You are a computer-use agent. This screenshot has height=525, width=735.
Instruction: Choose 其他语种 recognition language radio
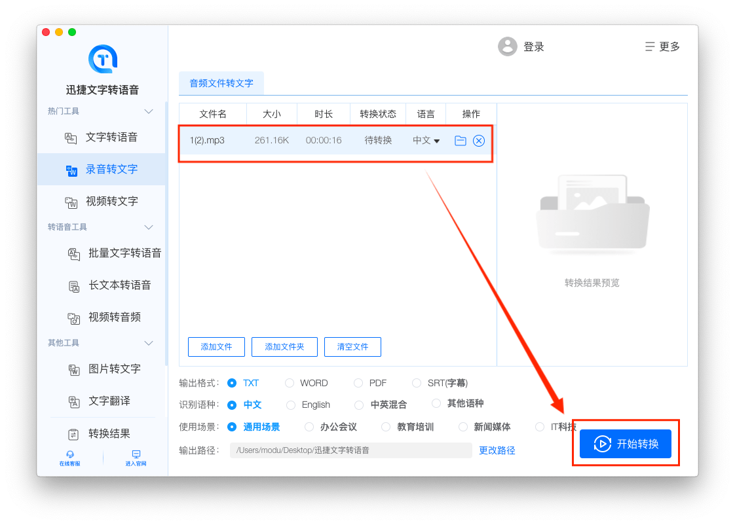click(436, 403)
